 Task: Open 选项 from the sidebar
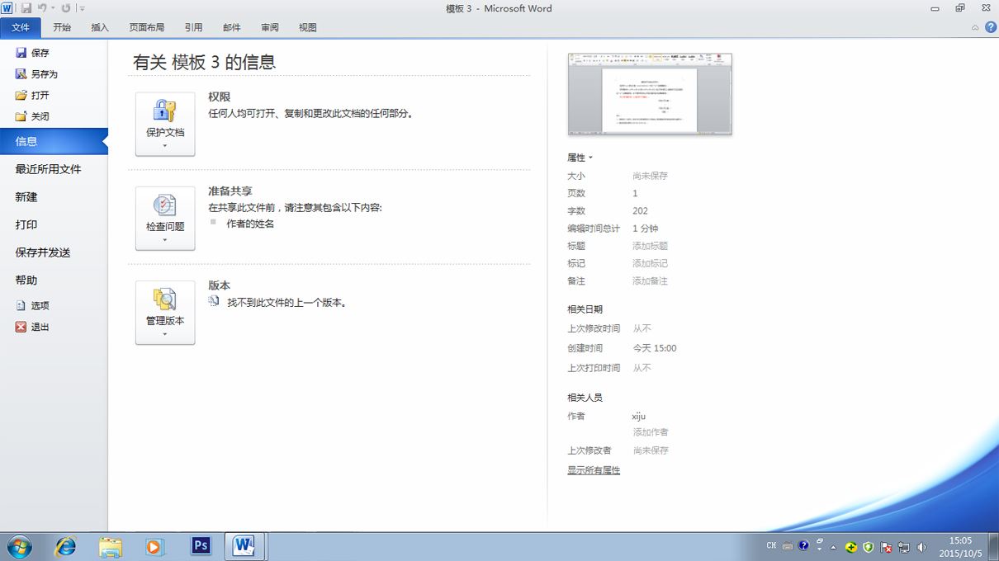tap(33, 305)
